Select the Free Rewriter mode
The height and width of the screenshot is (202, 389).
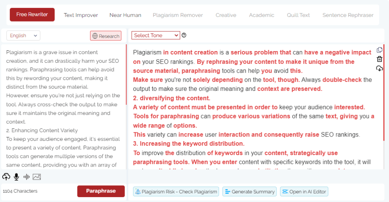[x=32, y=15]
